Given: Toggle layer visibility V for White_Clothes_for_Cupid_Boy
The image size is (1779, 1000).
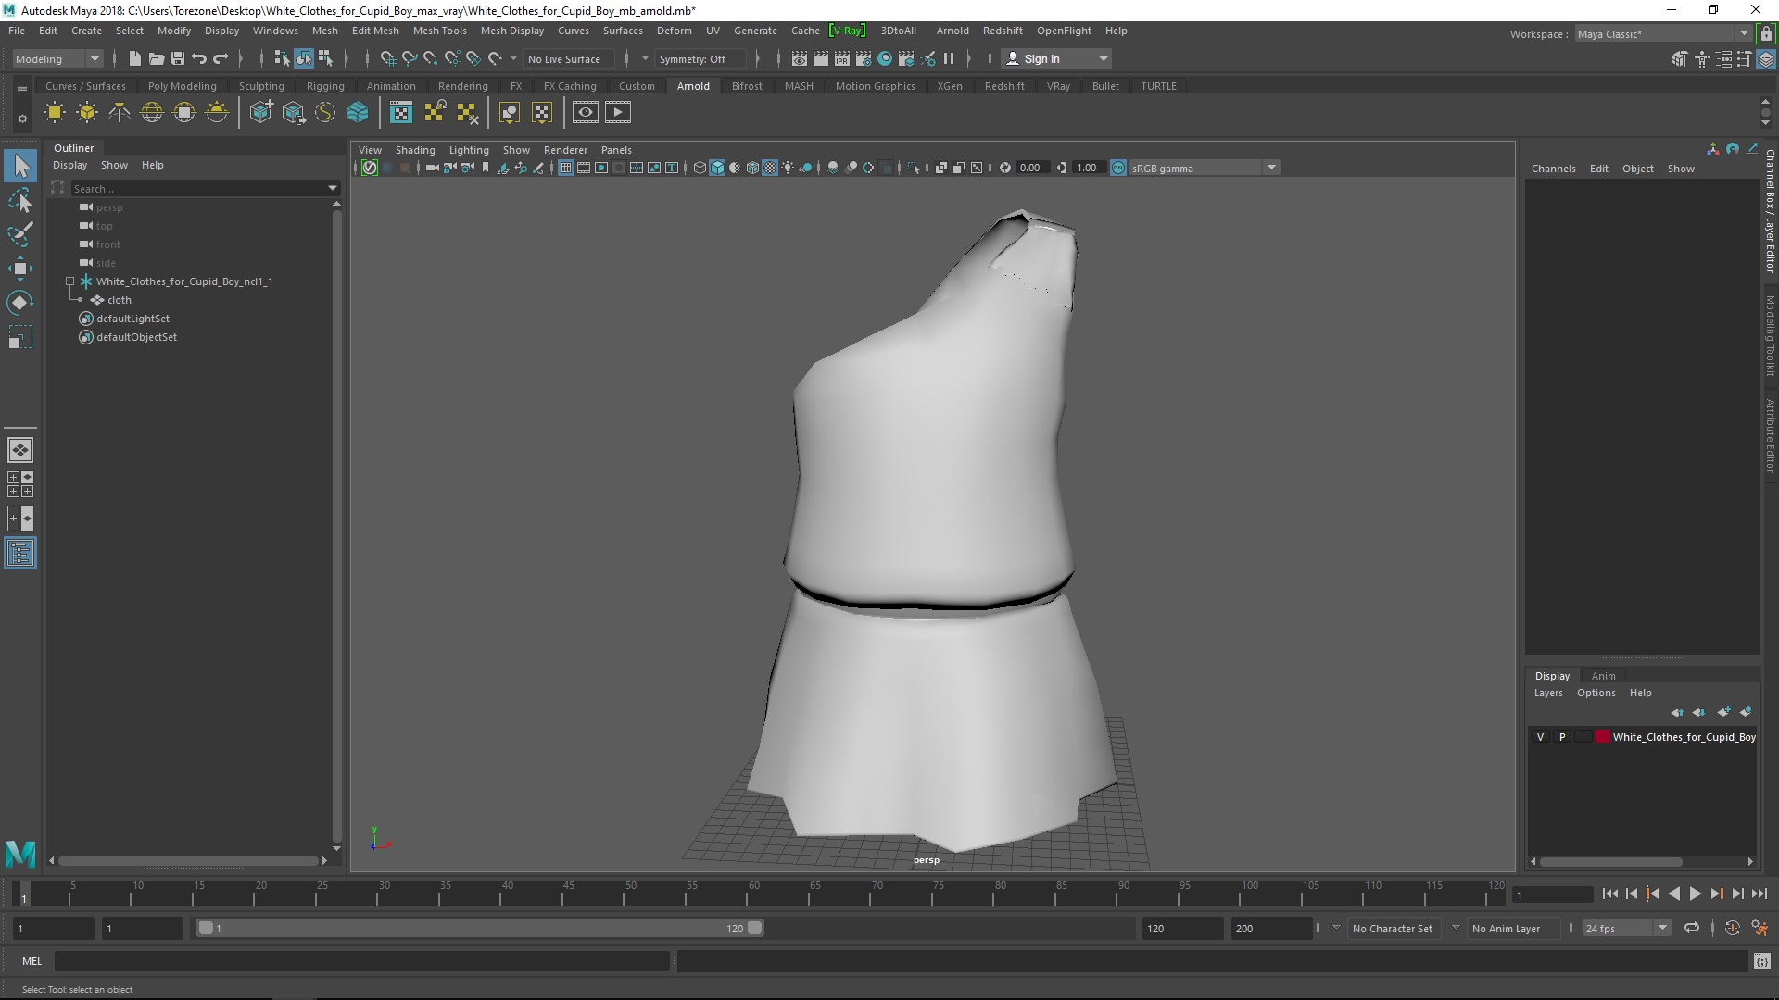Looking at the screenshot, I should (1541, 737).
